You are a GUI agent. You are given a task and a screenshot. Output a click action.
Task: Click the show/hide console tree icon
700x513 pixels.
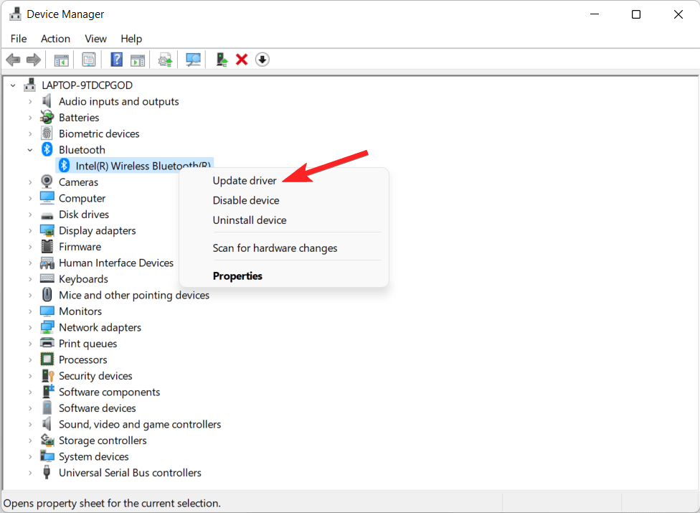[62, 60]
